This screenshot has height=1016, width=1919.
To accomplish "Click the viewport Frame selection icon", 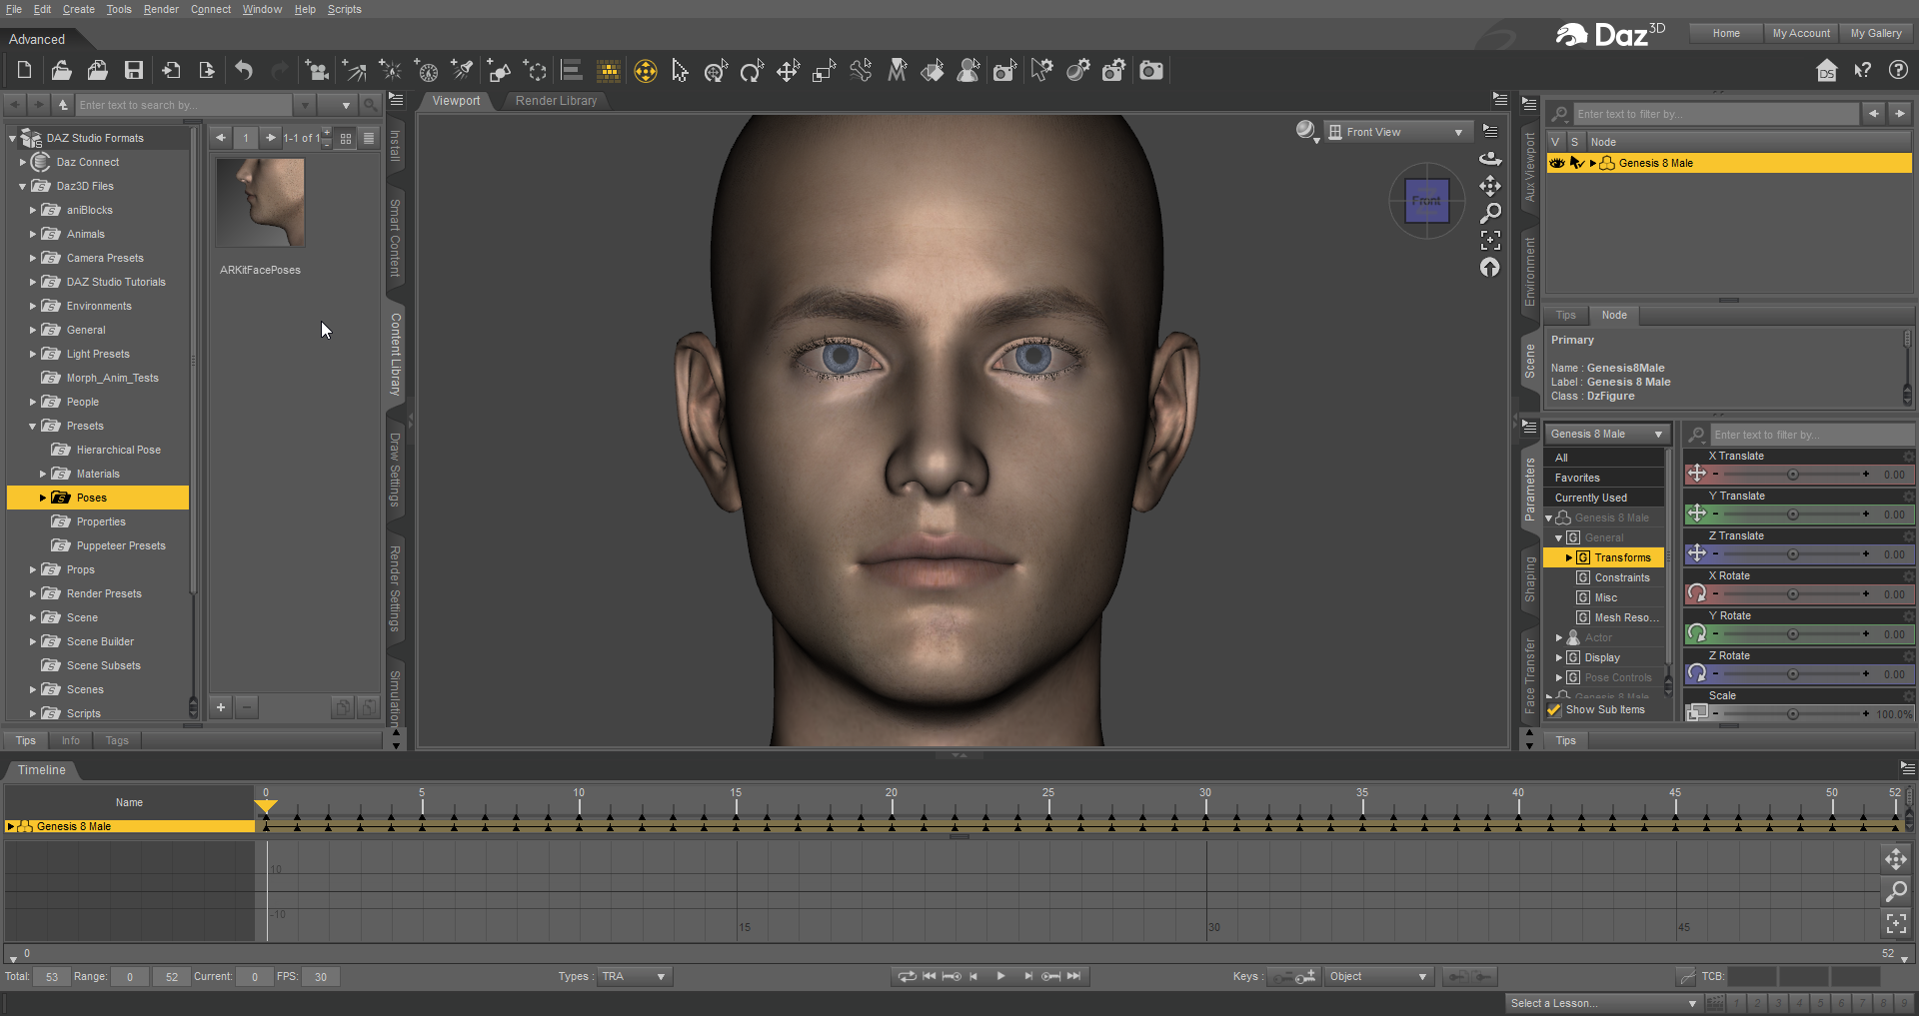I will (x=1489, y=240).
